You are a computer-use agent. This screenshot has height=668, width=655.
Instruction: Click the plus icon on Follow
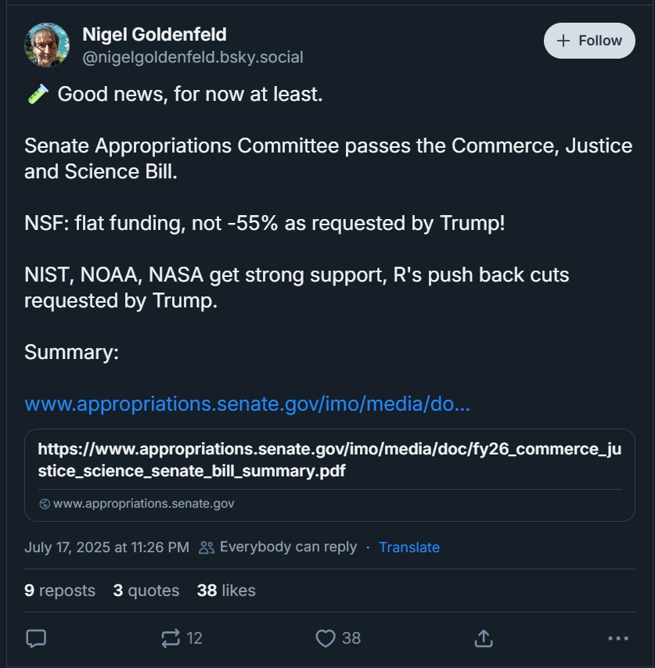563,41
